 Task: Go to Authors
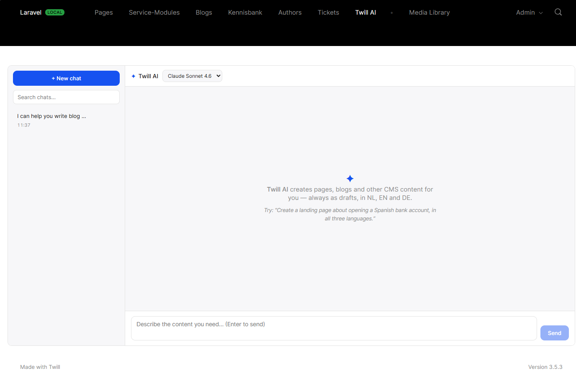[x=290, y=13]
